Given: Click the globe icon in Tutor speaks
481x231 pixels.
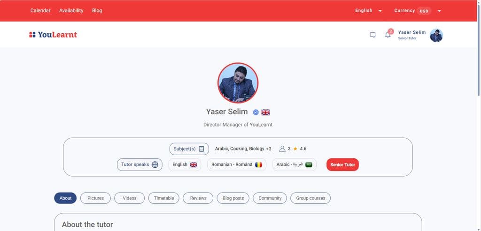Looking at the screenshot, I should (155, 164).
